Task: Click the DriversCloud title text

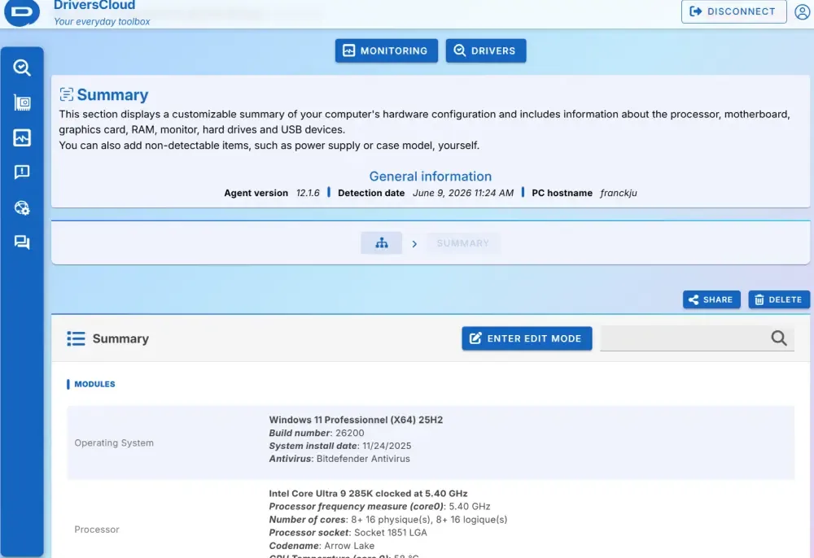Action: tap(94, 5)
